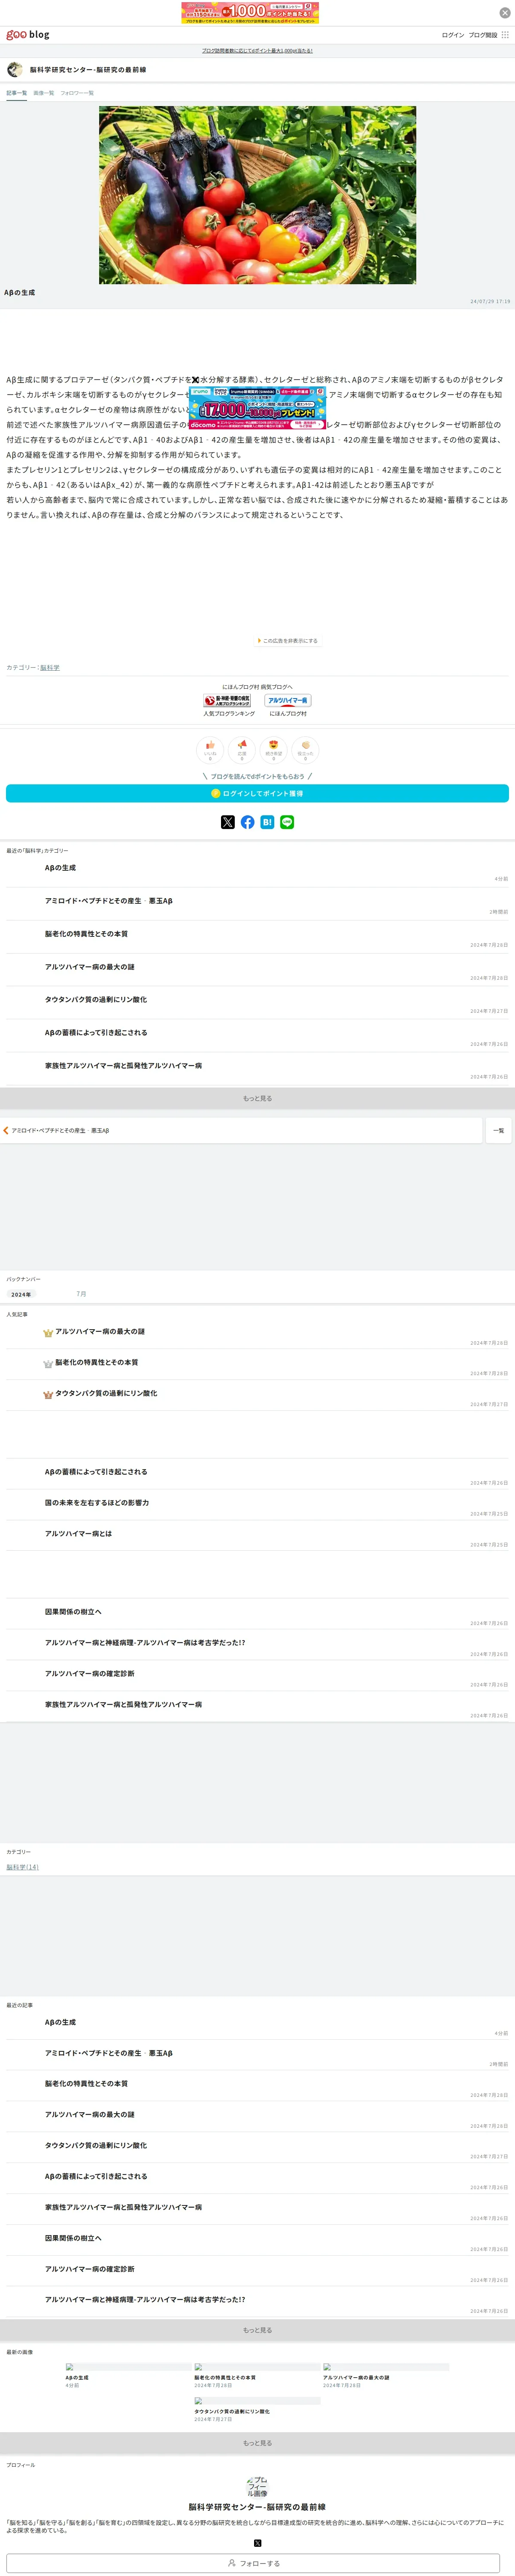The width and height of the screenshot is (515, 2576).
Task: Click the previous-article arrow icon
Action: coord(6,1131)
